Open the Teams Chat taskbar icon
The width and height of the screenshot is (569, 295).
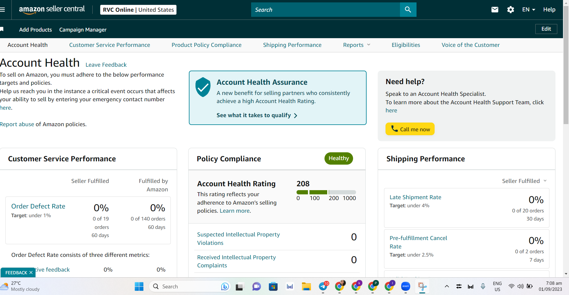click(x=256, y=287)
